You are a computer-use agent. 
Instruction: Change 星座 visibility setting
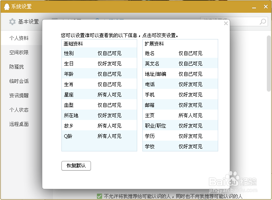point(109,95)
